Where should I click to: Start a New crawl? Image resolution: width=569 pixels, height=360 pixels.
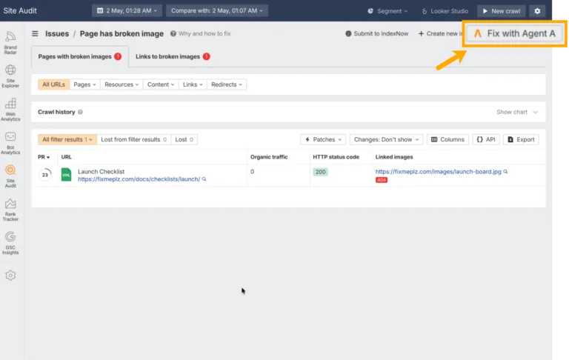[x=502, y=11]
